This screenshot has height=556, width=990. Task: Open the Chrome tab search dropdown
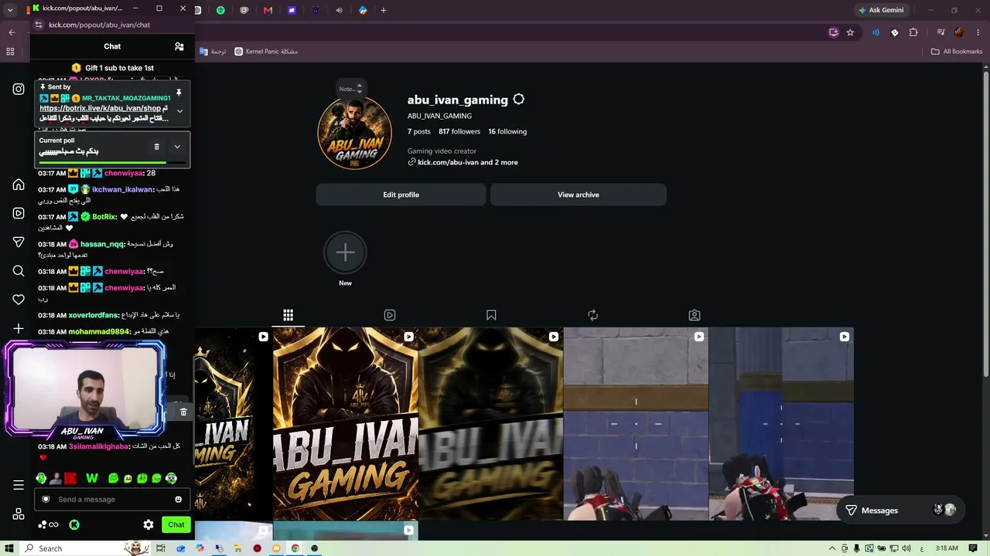coord(10,10)
